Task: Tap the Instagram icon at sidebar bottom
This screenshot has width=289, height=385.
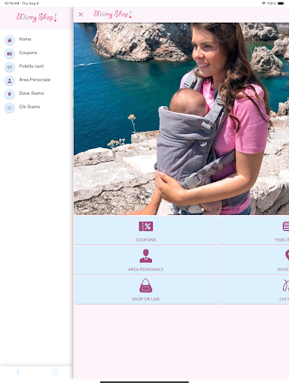Action: pos(55,372)
